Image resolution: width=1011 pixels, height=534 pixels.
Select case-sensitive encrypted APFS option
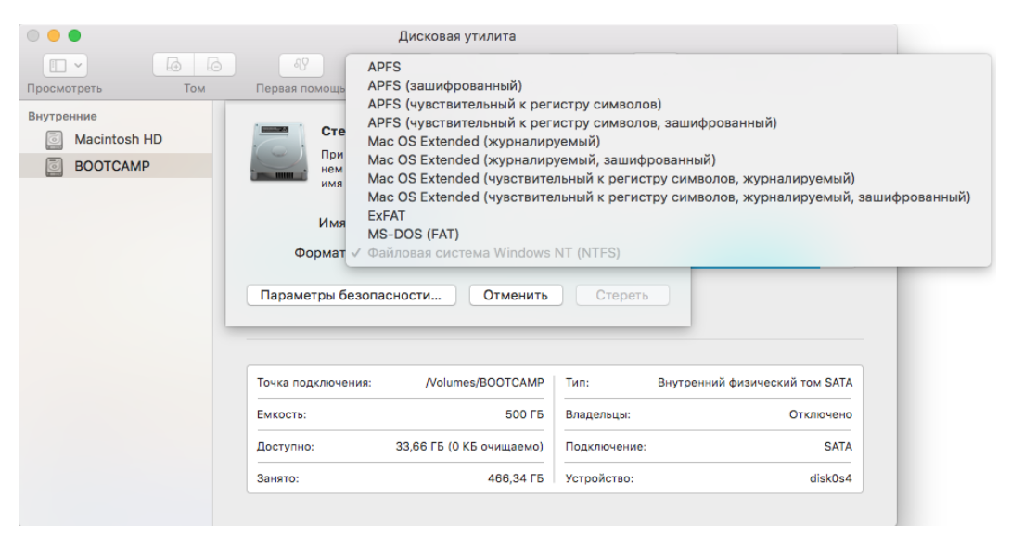pos(571,122)
